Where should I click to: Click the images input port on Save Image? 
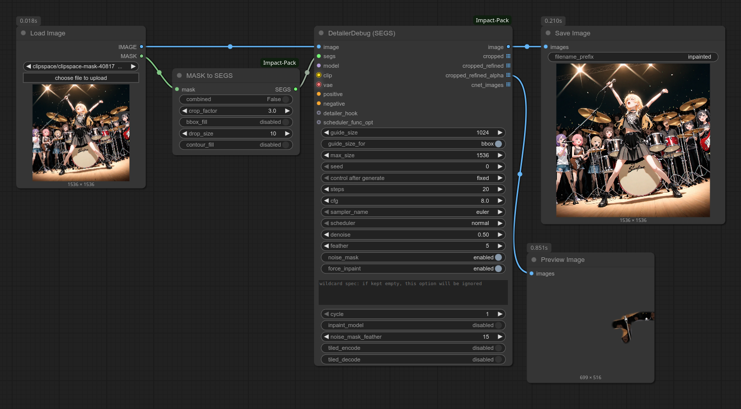[546, 47]
